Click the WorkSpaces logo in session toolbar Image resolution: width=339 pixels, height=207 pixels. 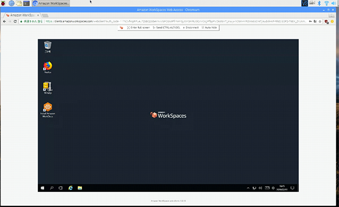[x=121, y=28]
